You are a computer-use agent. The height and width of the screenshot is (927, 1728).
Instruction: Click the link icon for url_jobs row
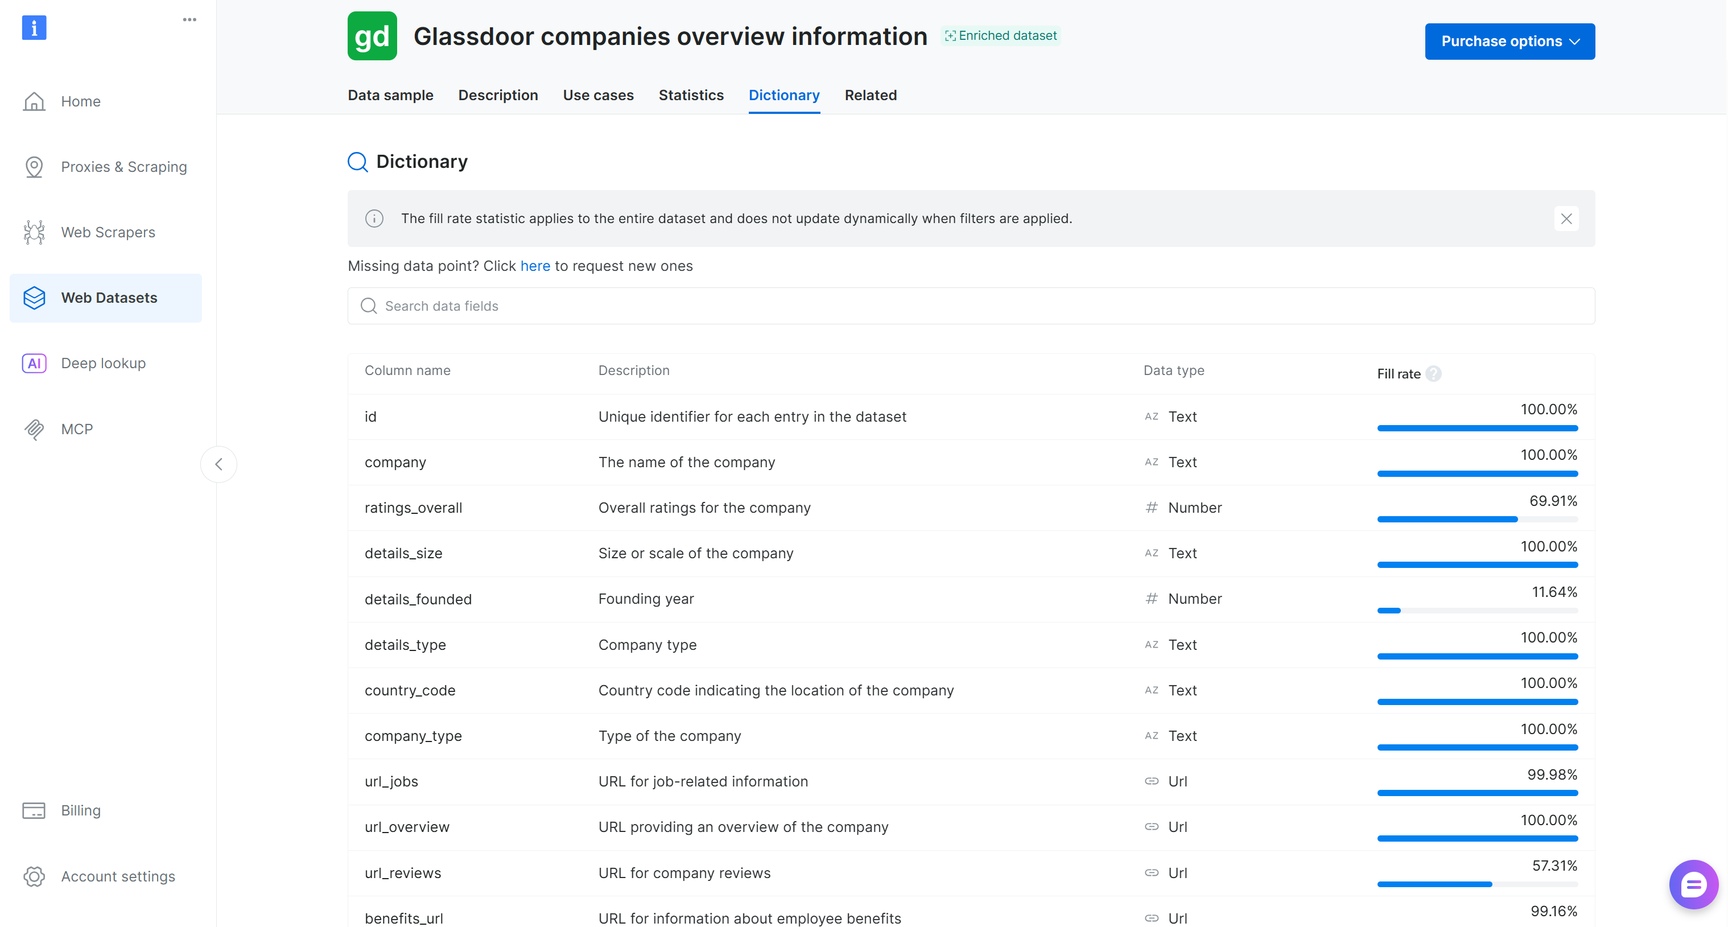tap(1152, 781)
